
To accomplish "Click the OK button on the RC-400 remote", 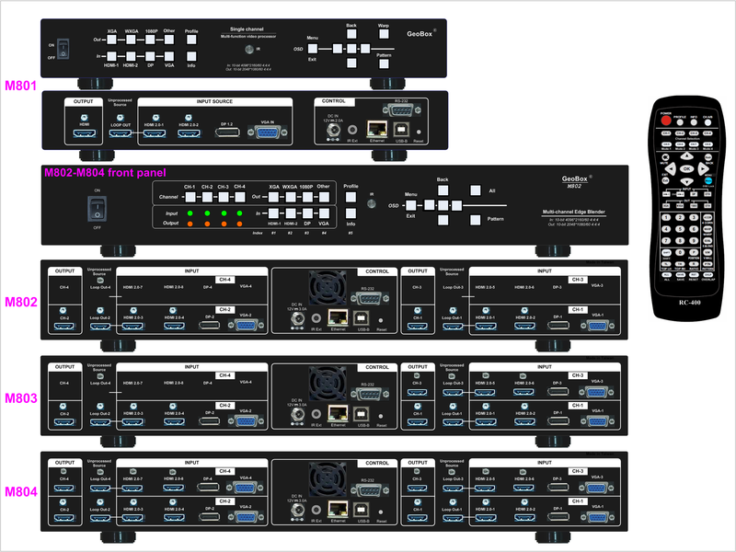I will [x=686, y=168].
